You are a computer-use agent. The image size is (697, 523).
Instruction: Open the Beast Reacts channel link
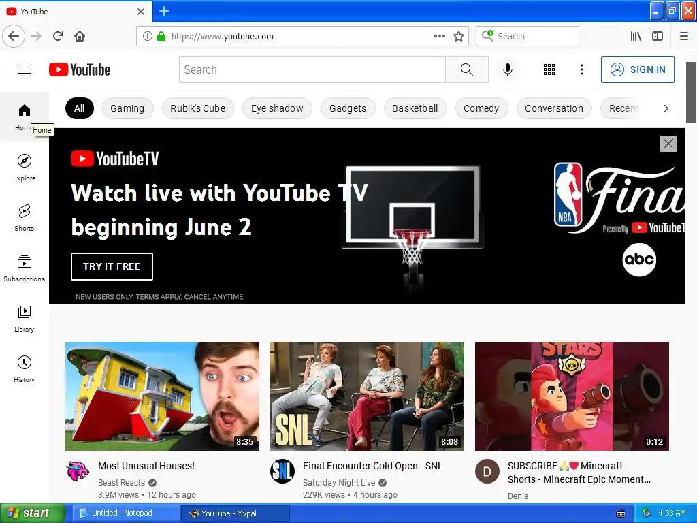point(121,483)
